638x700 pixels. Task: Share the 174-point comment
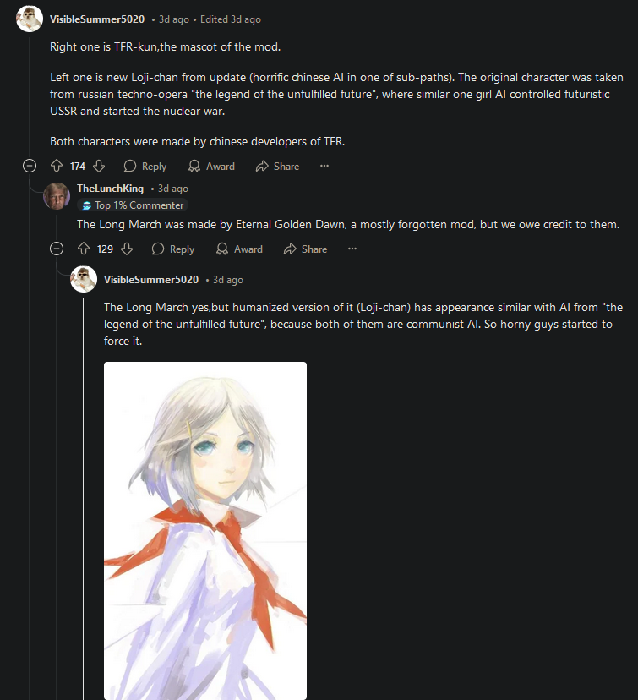click(x=277, y=166)
